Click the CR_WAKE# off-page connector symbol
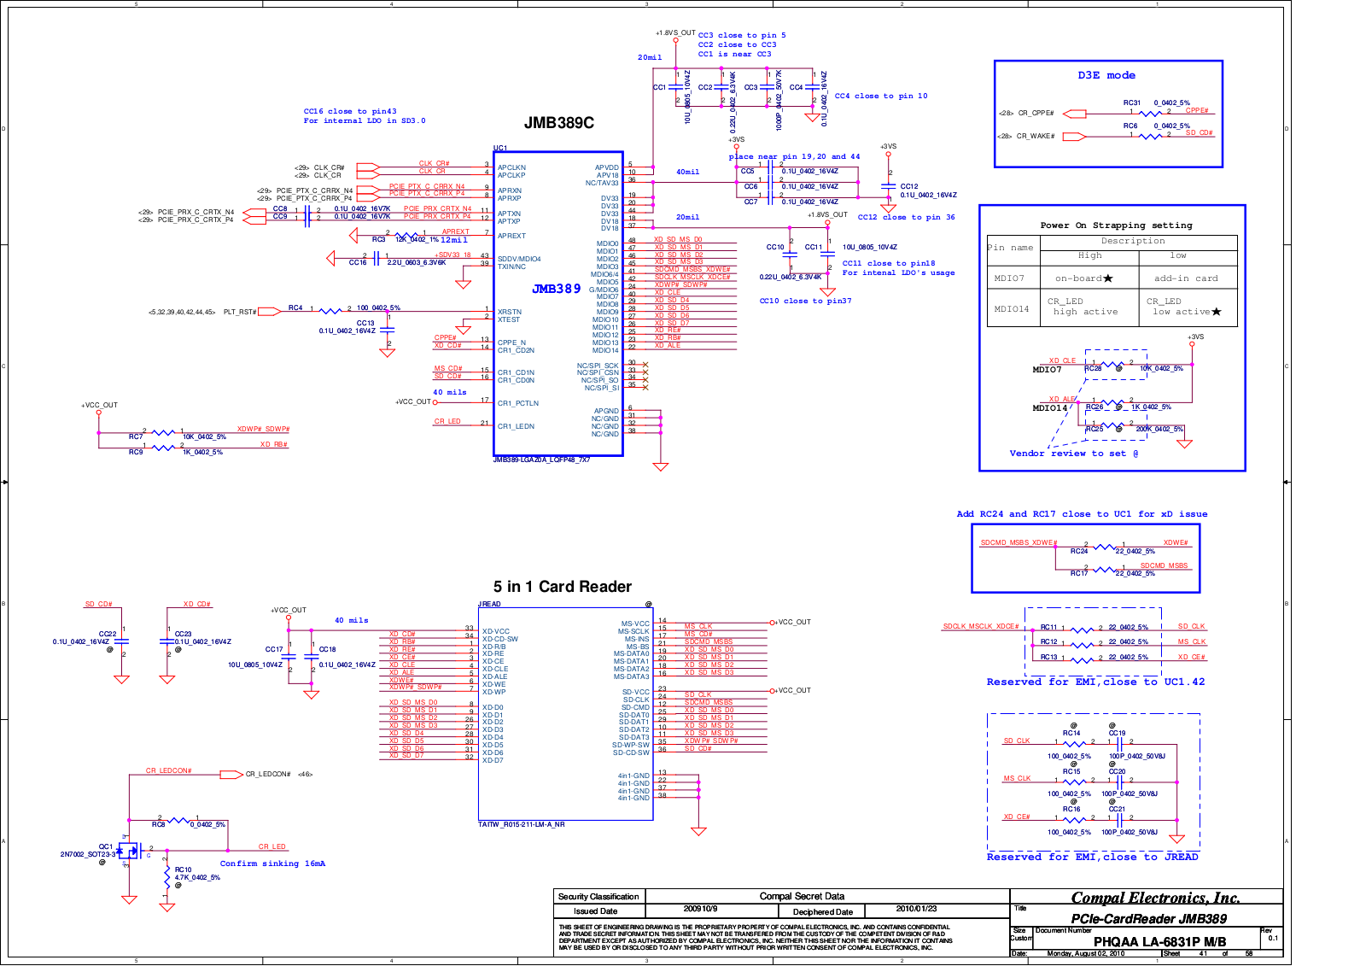1366x966 pixels. click(x=1074, y=137)
